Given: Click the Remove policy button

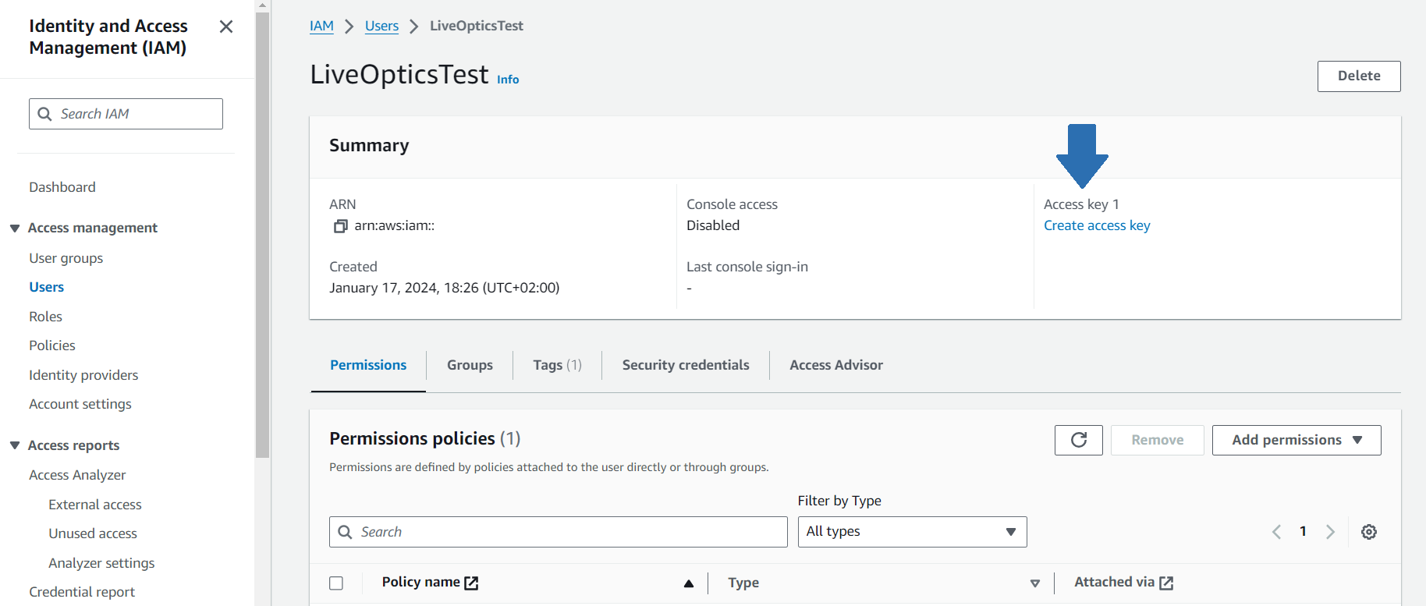Looking at the screenshot, I should click(1157, 440).
